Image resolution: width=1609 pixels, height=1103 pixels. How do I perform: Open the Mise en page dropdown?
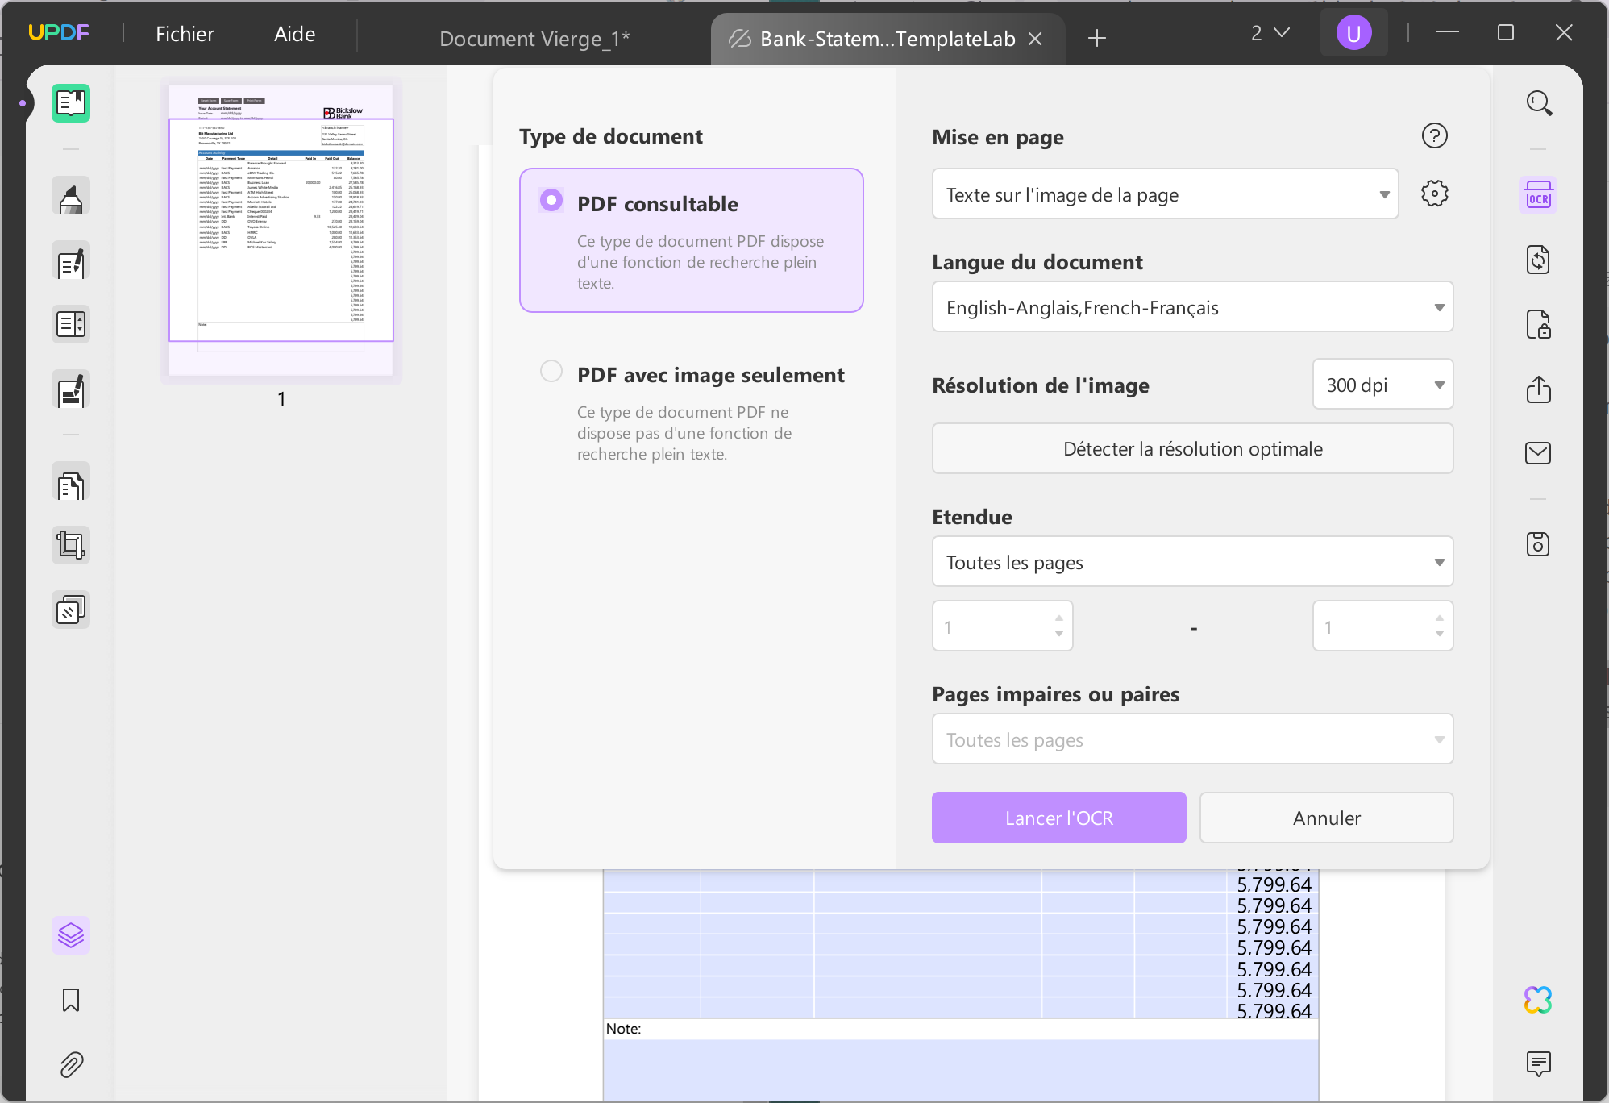[x=1165, y=194]
